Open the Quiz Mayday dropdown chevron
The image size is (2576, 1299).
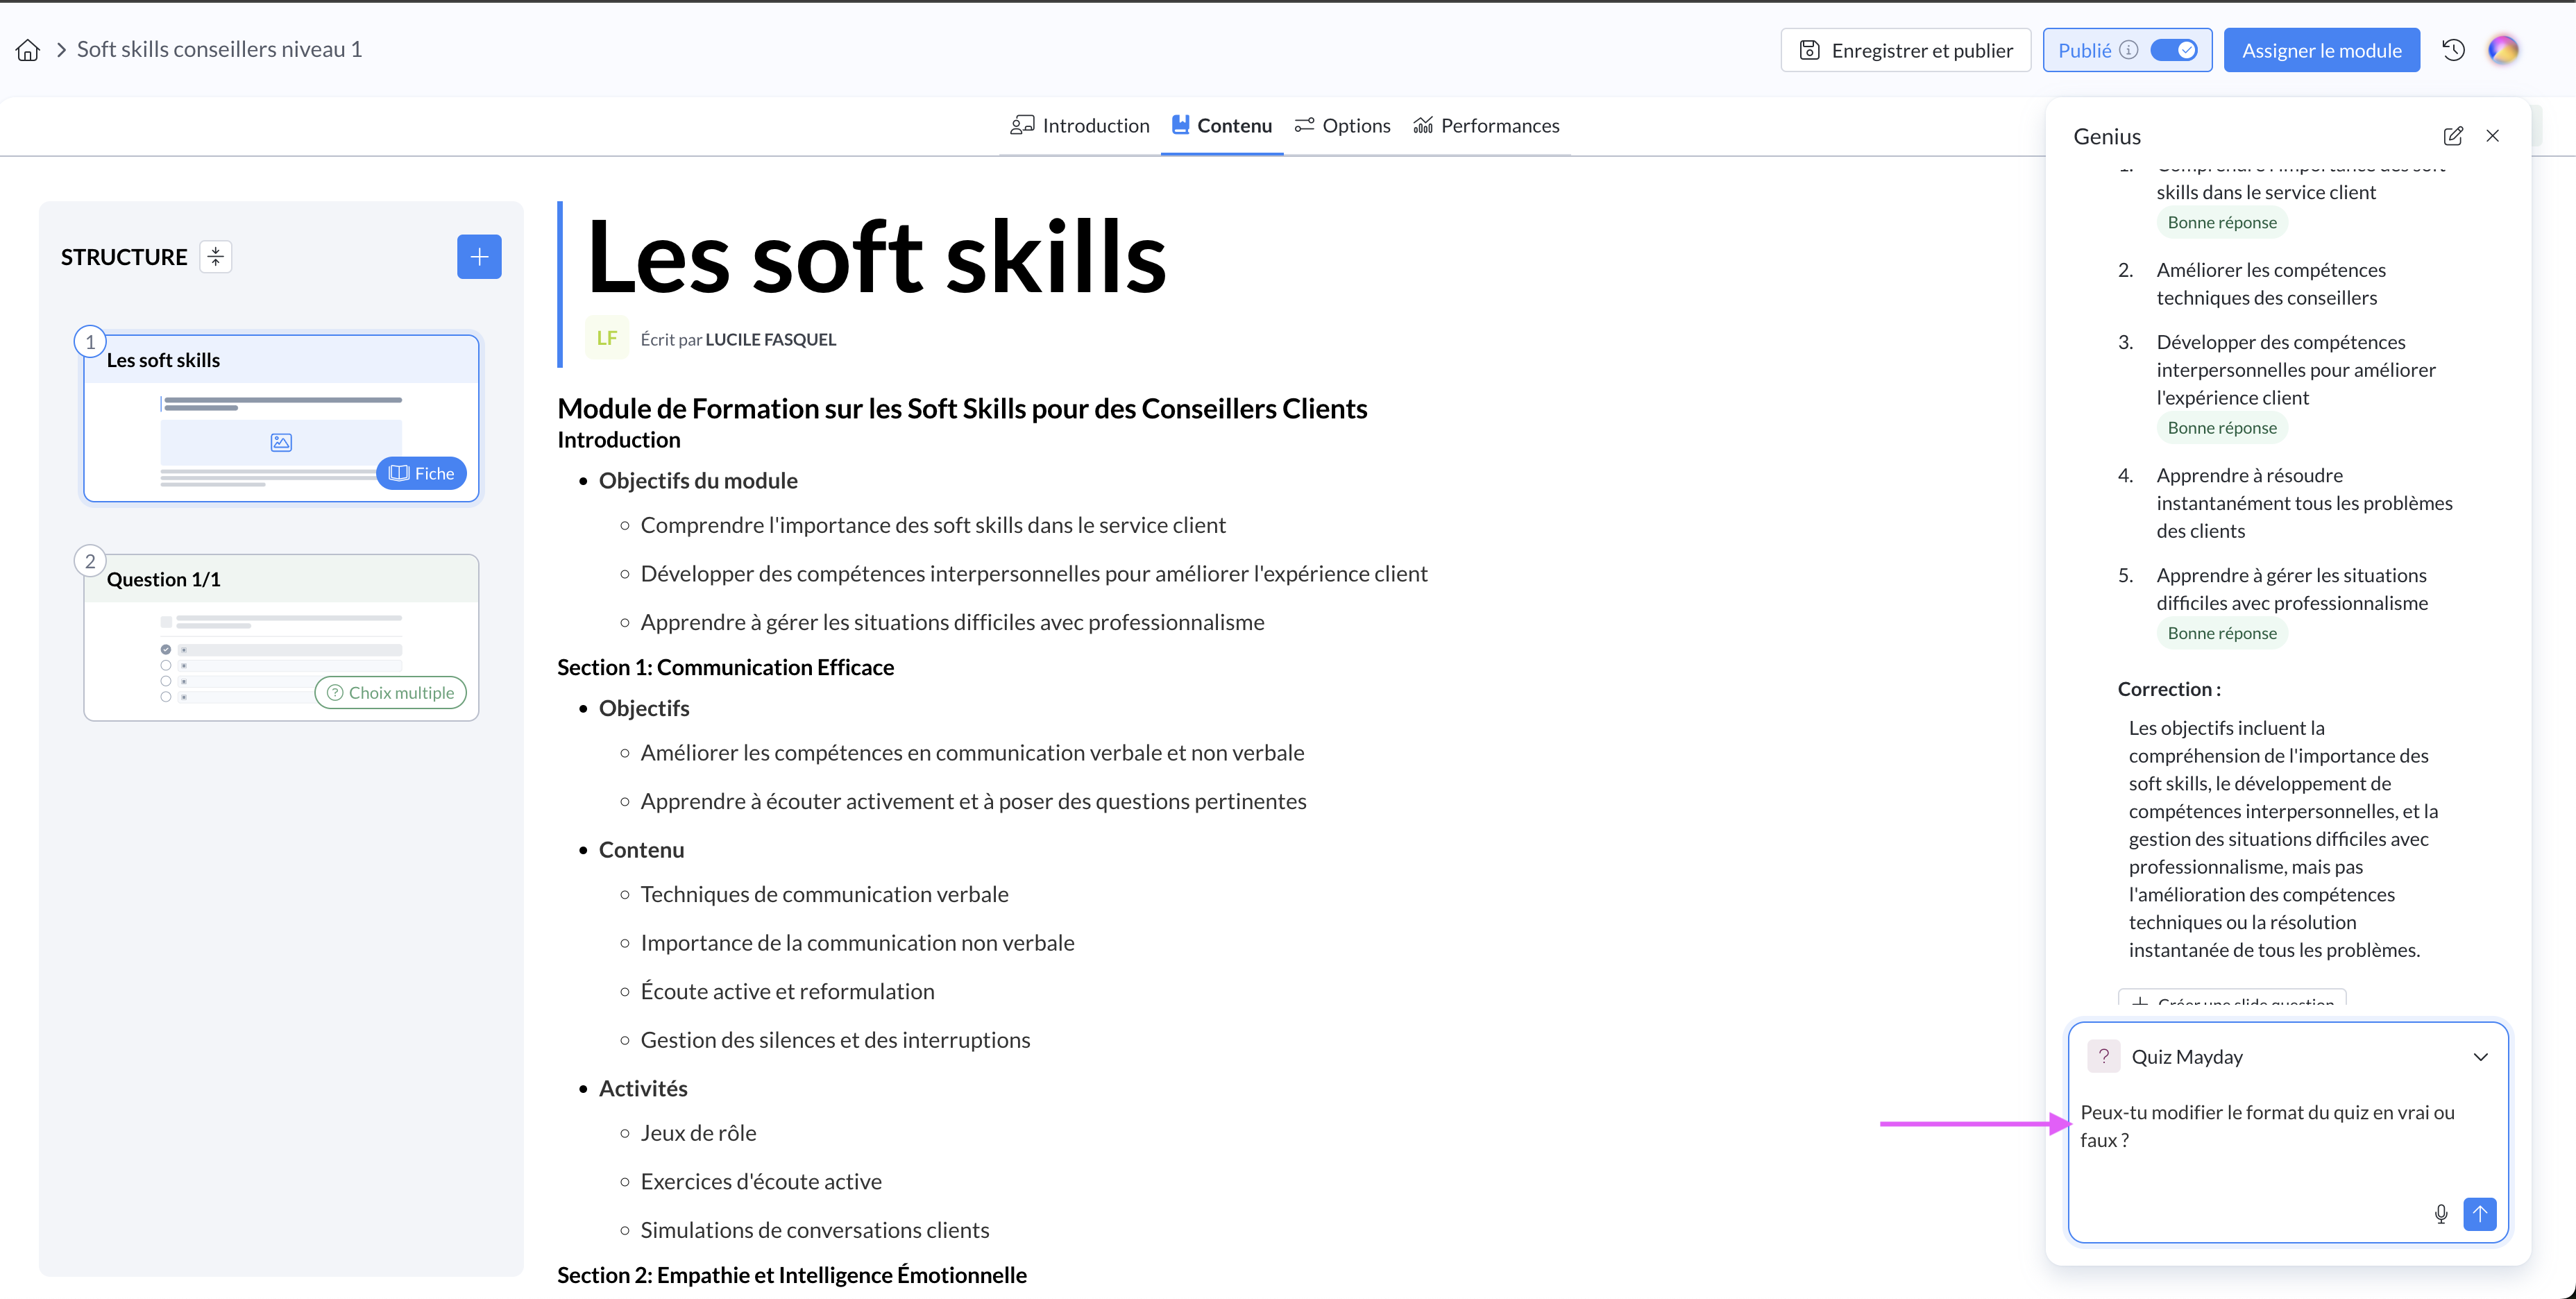[2480, 1057]
